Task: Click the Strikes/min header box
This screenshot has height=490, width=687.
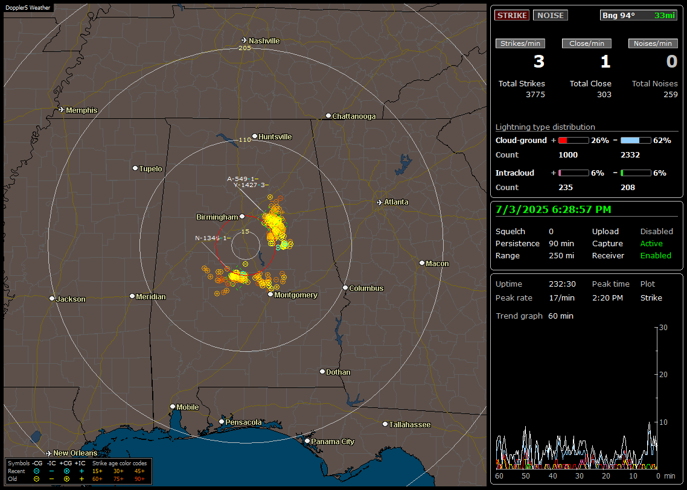Action: pyautogui.click(x=520, y=43)
